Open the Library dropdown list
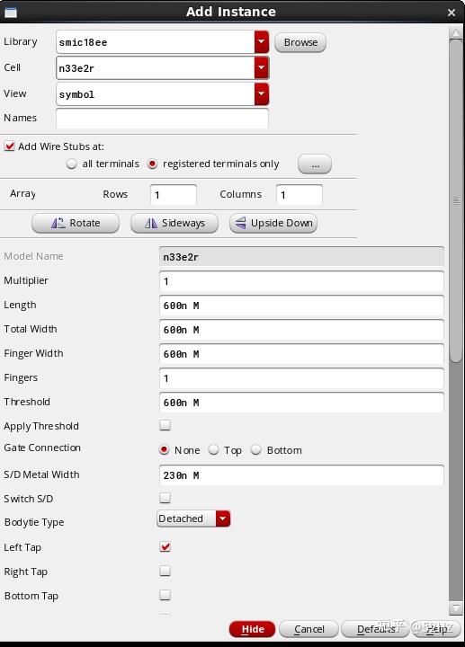Viewport: 465px width, 647px height. pos(262,42)
